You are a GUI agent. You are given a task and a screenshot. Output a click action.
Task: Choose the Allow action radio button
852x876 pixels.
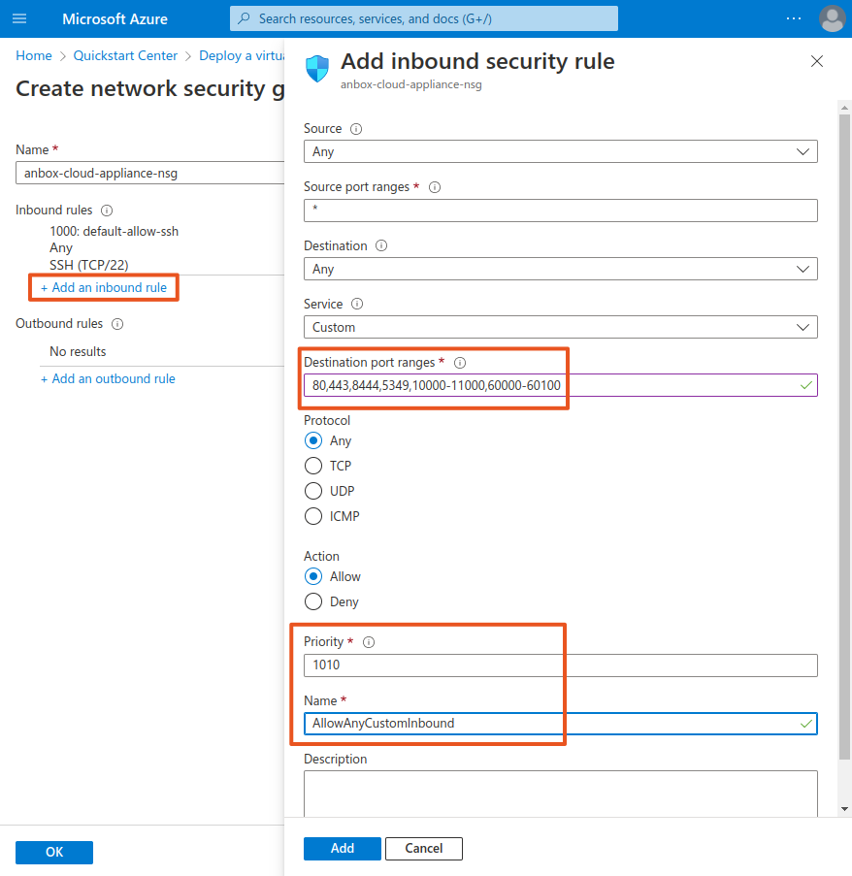pos(313,576)
